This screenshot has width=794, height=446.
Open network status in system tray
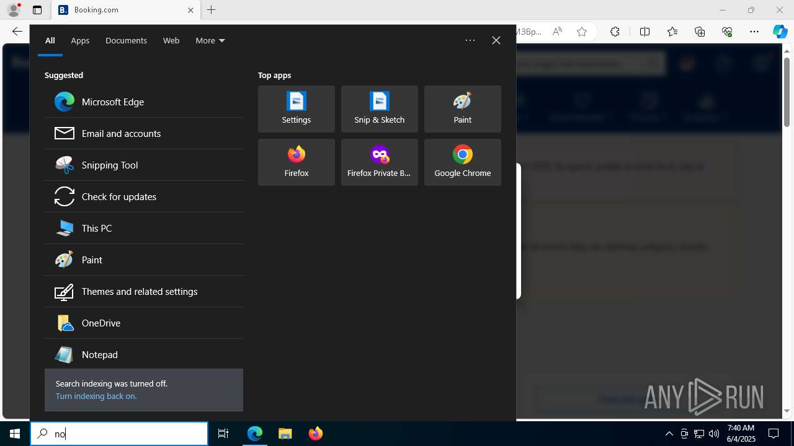tap(699, 434)
